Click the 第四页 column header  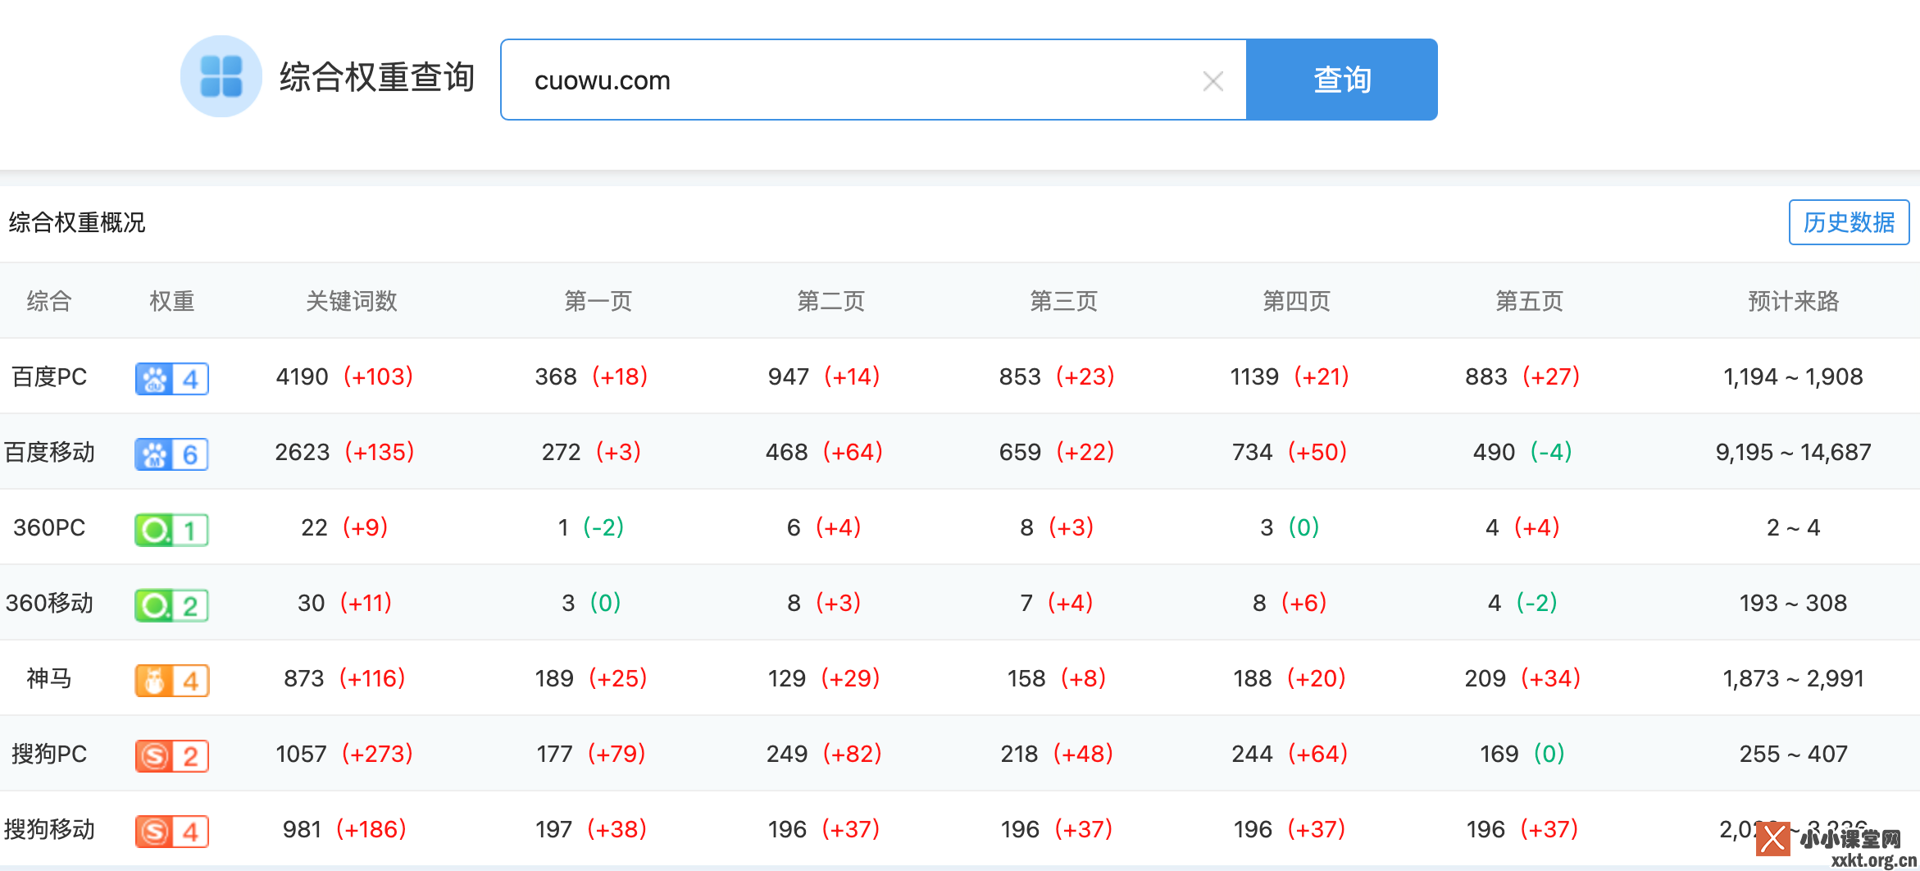click(x=1297, y=301)
